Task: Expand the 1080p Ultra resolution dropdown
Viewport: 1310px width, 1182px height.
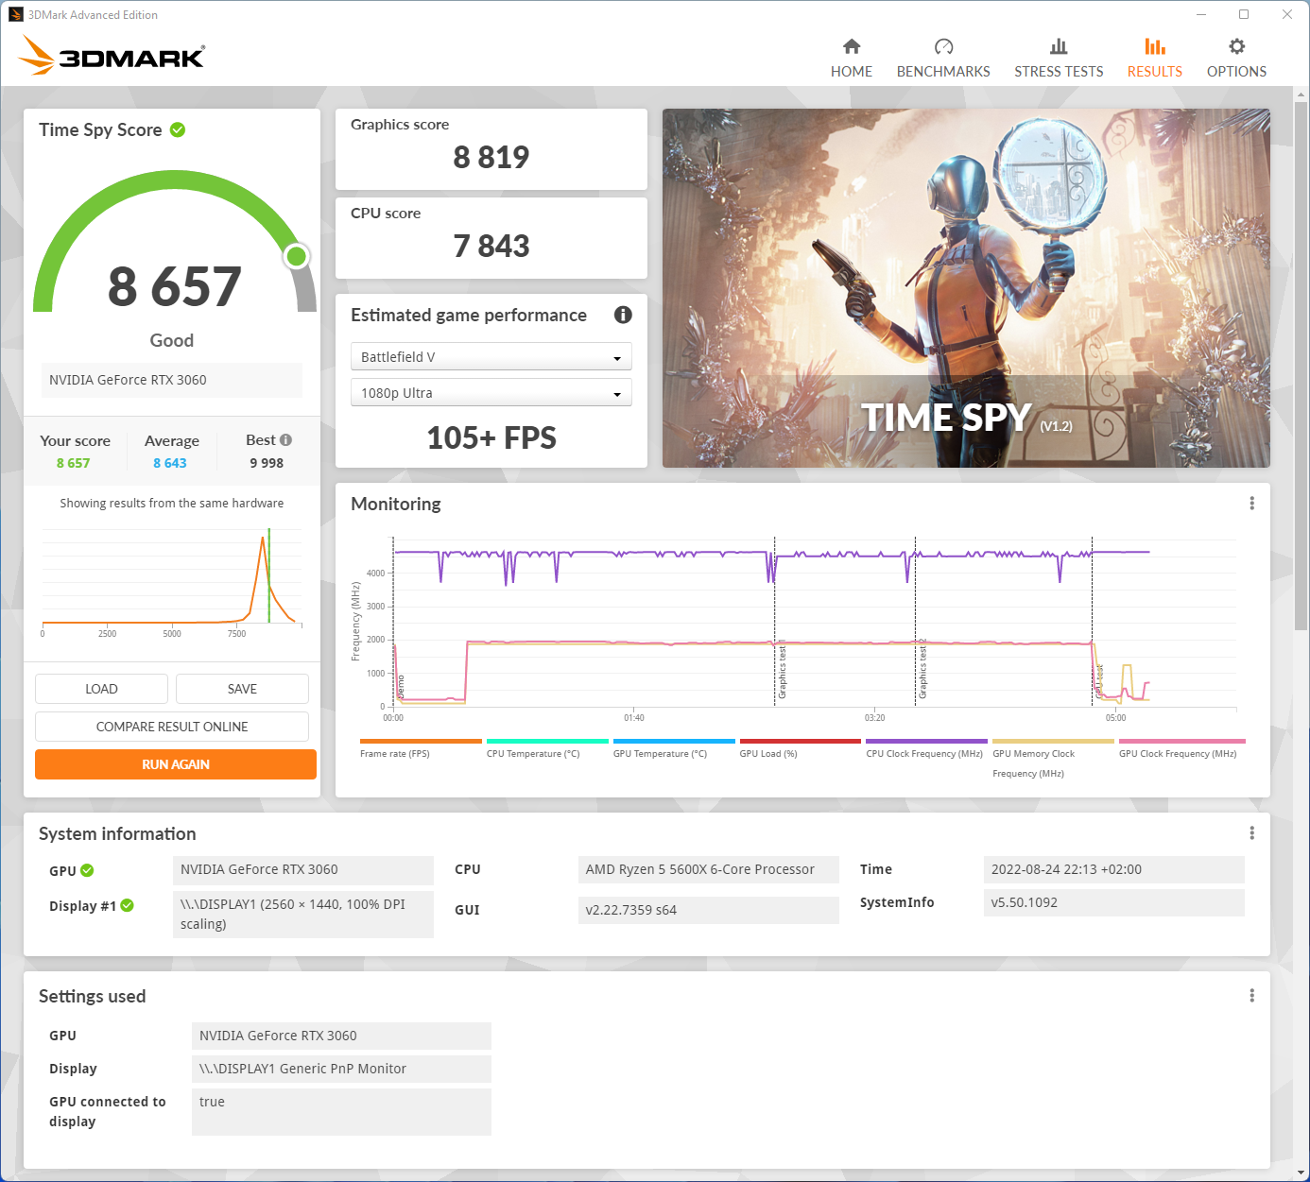Action: (x=491, y=393)
